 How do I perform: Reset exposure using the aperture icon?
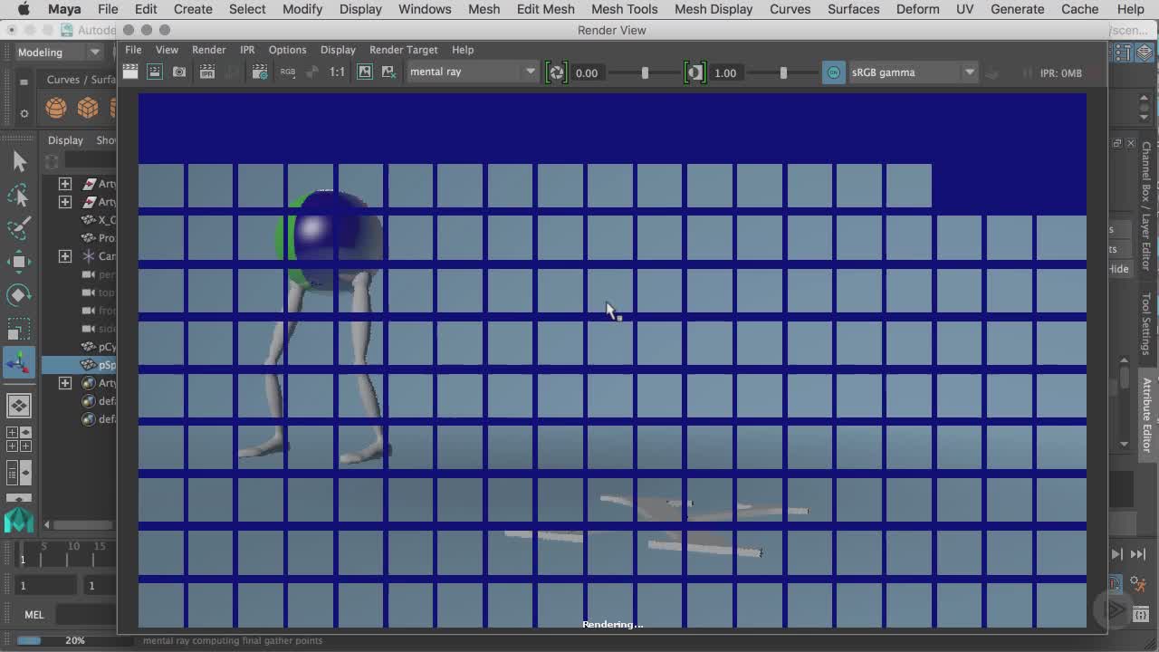pyautogui.click(x=556, y=72)
